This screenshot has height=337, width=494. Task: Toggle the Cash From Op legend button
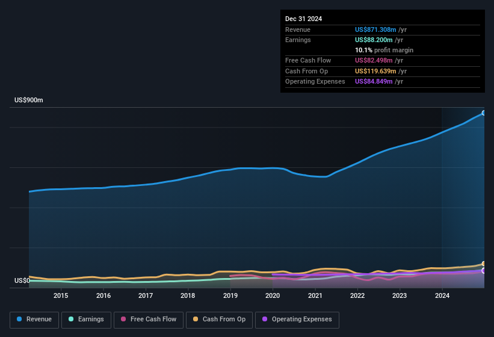pos(219,320)
